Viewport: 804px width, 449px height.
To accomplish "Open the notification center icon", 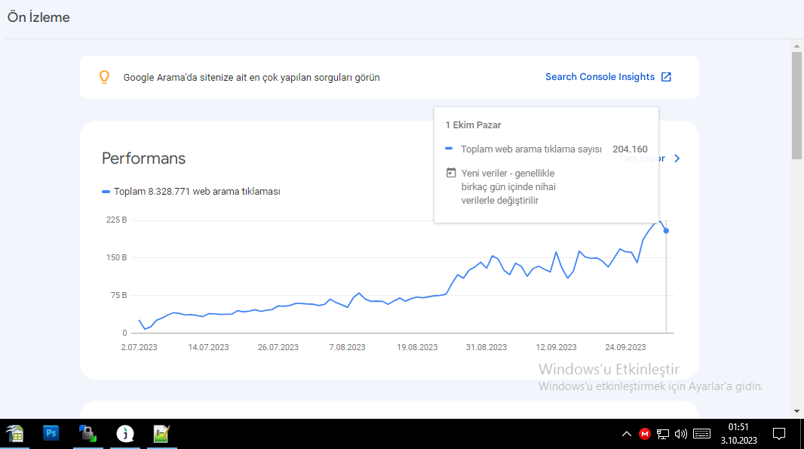I will 779,434.
